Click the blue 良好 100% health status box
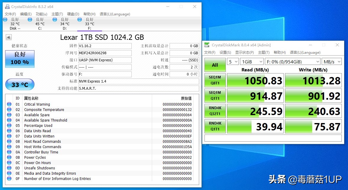This screenshot has height=190, width=348. point(20,59)
